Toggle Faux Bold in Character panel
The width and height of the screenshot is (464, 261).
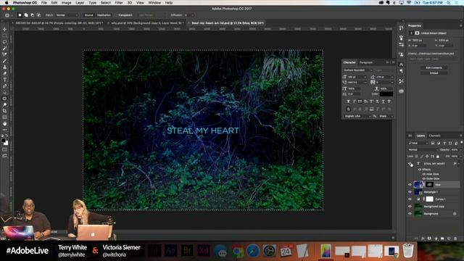(348, 101)
